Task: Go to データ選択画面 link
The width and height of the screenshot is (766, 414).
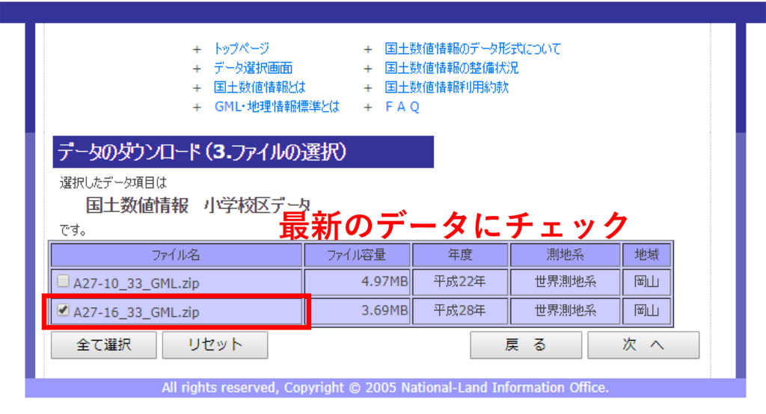Action: coord(253,68)
